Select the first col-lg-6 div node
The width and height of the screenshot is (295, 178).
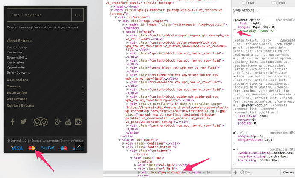164,165
